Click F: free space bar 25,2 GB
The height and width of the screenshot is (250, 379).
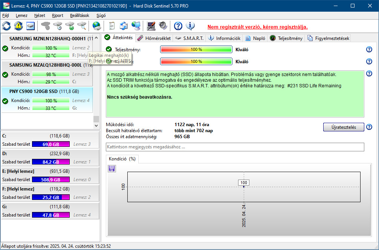click(x=51, y=197)
